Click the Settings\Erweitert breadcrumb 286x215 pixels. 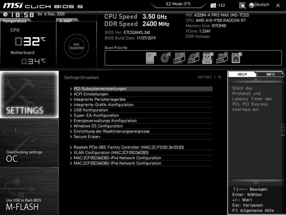tap(82, 77)
